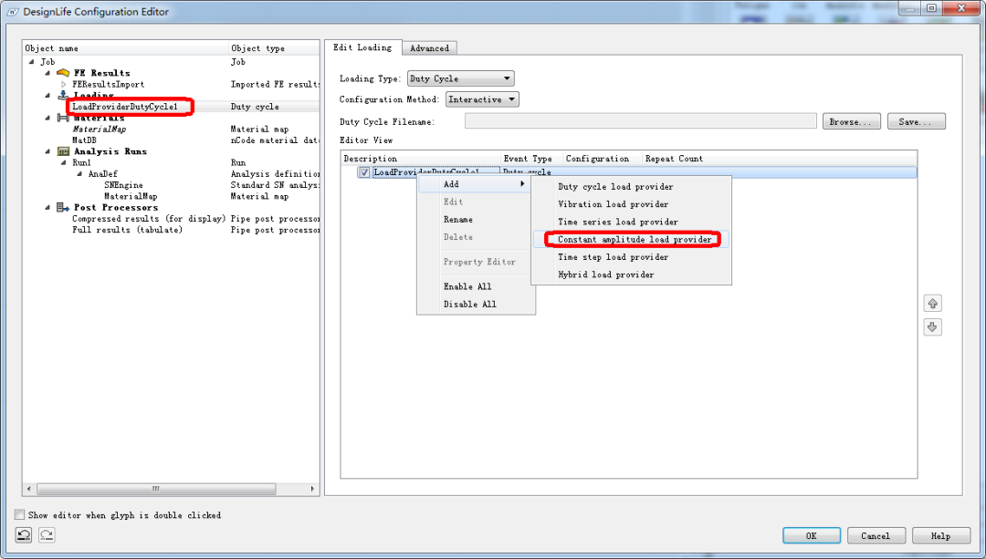Click the redo icon at bottom left
The image size is (986, 559).
coord(47,535)
